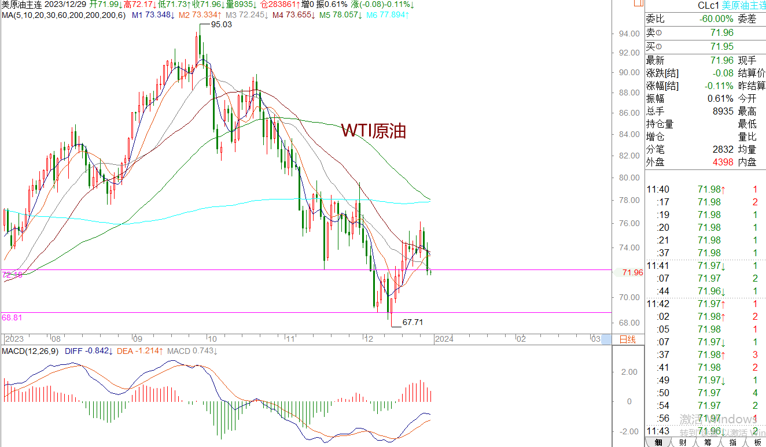Screen dimensions: 766x447
Task: Click the 高72.17 high price in header
Action: [x=139, y=4]
